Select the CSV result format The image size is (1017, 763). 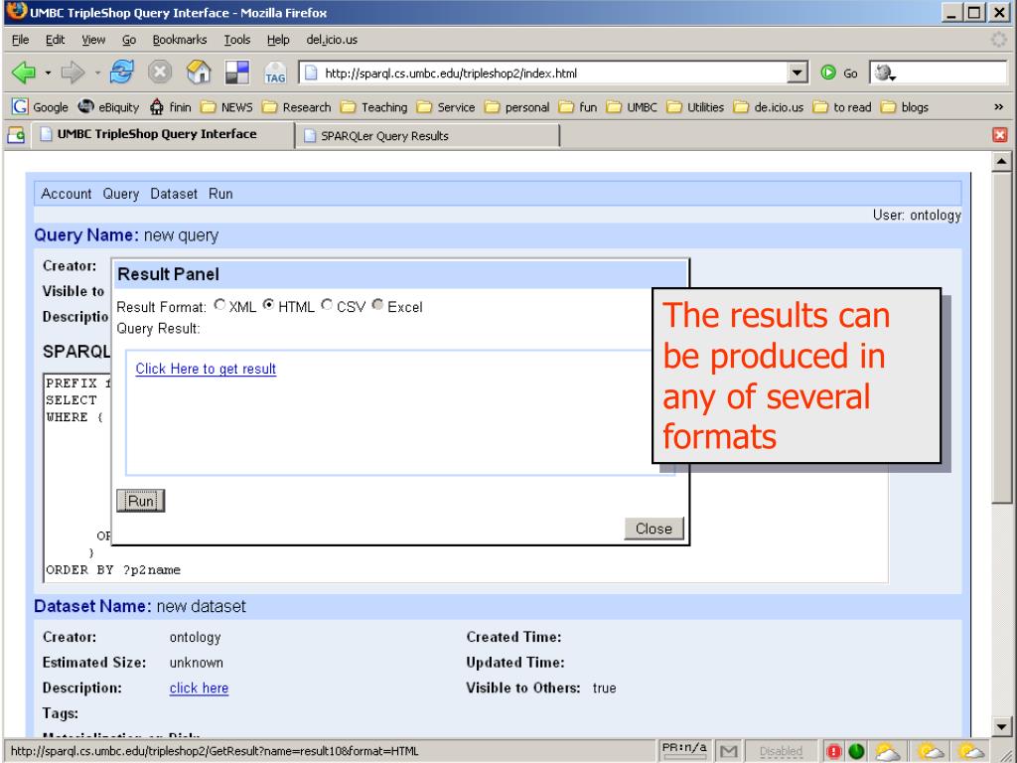tap(327, 305)
